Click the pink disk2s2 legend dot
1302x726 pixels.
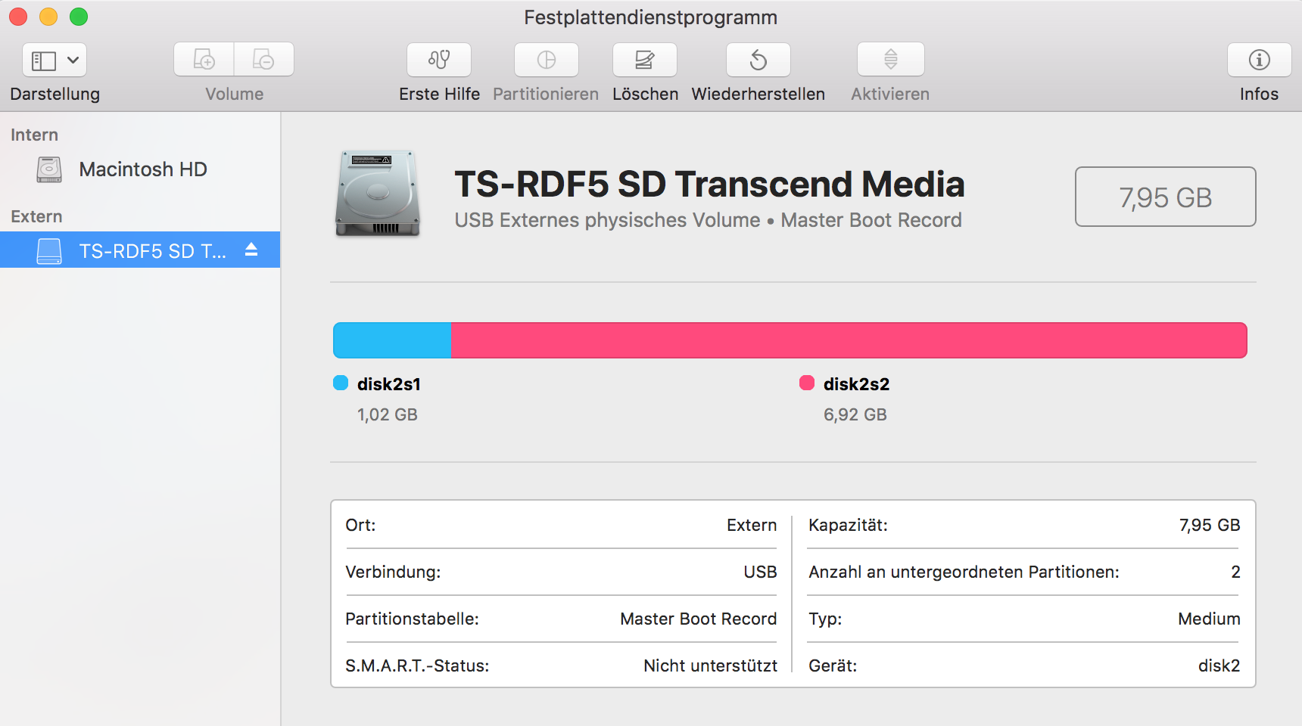pyautogui.click(x=807, y=383)
